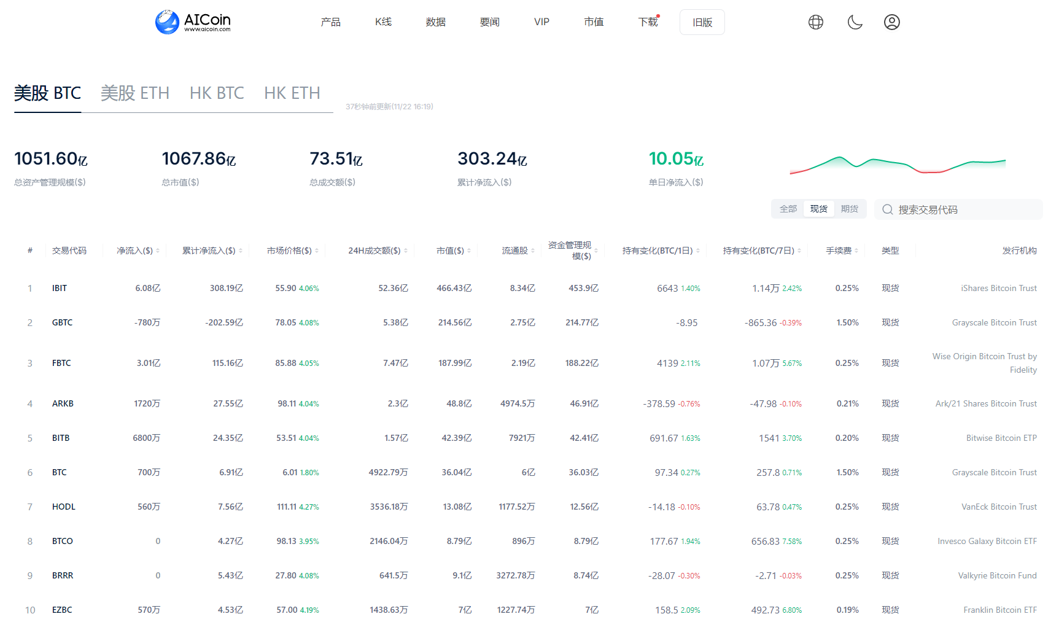Open the 要闻 menu
The height and width of the screenshot is (630, 1059).
(489, 22)
